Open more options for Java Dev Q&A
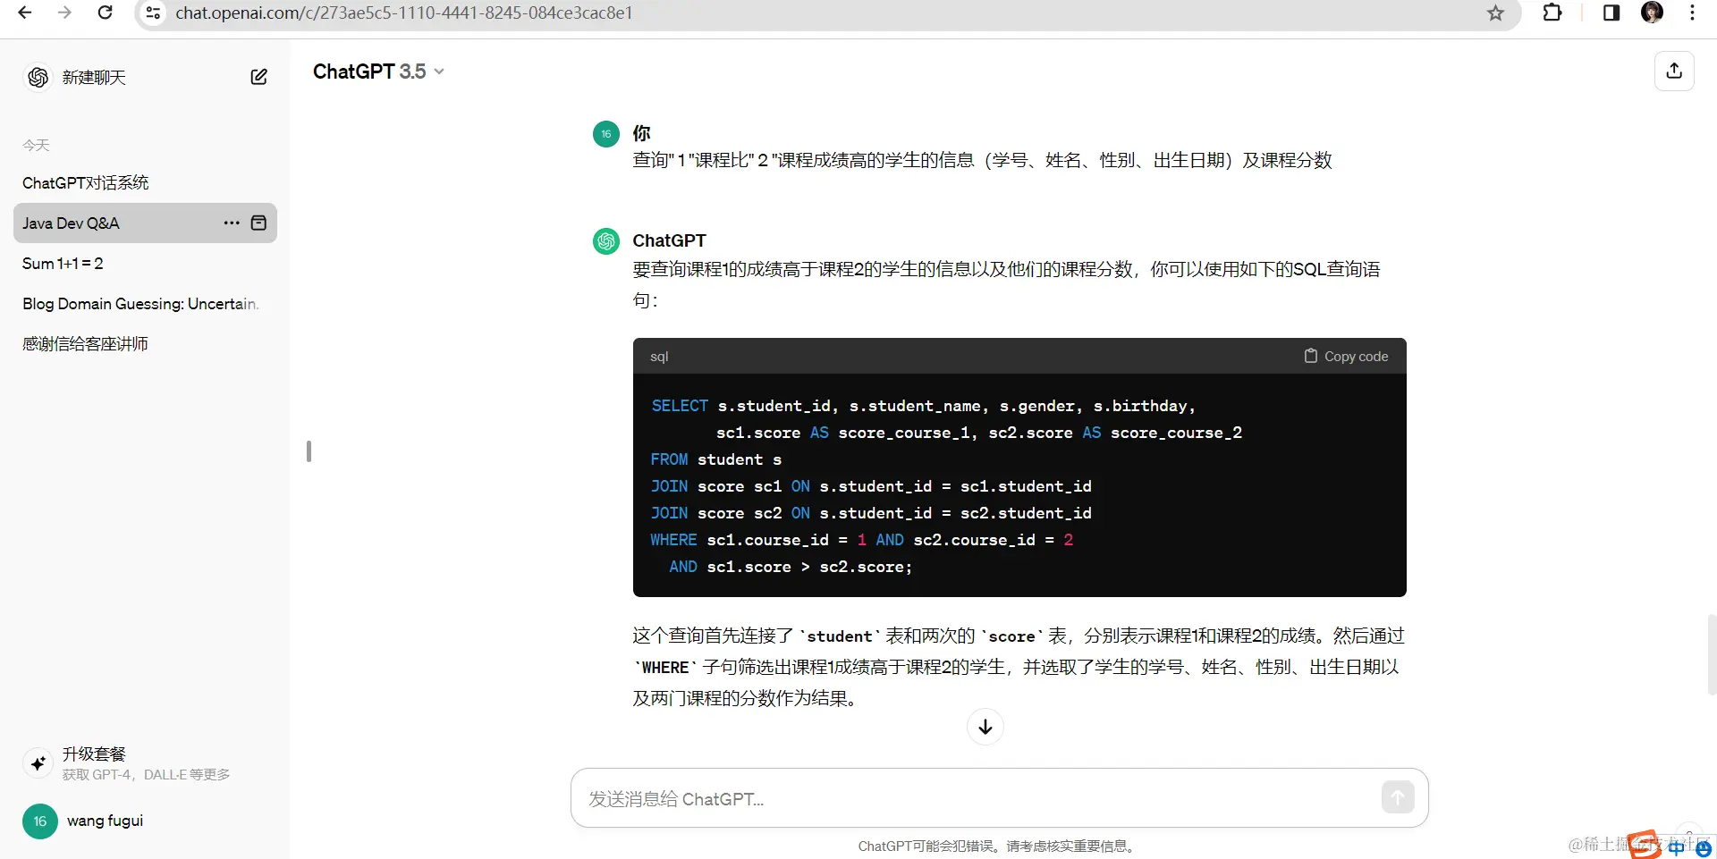 (232, 223)
